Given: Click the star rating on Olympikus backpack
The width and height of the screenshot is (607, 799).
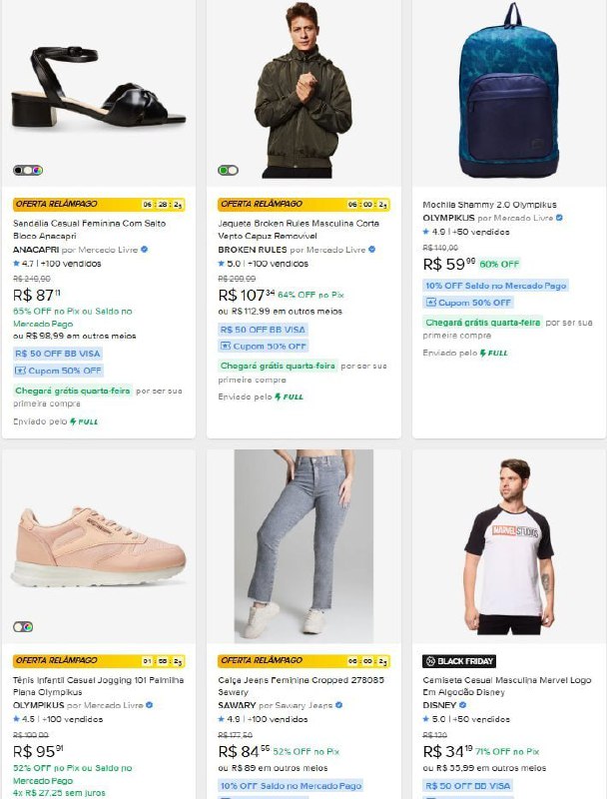Looking at the screenshot, I should 427,232.
